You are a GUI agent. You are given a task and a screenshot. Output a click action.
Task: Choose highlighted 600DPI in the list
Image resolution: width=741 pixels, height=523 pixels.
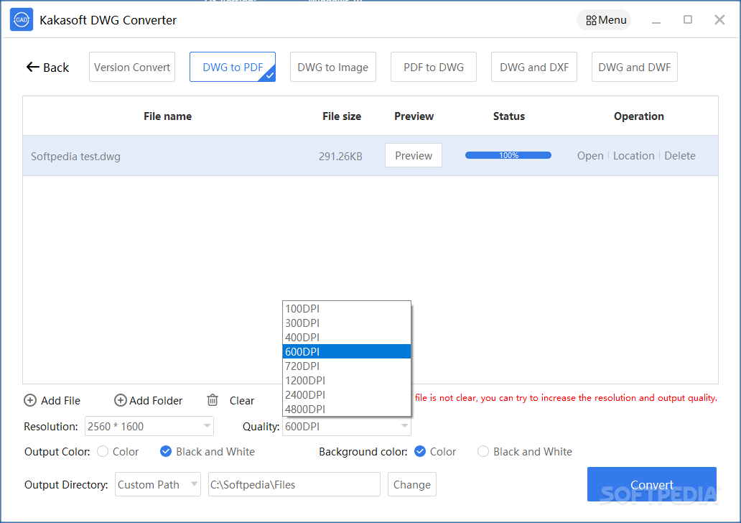(x=347, y=351)
